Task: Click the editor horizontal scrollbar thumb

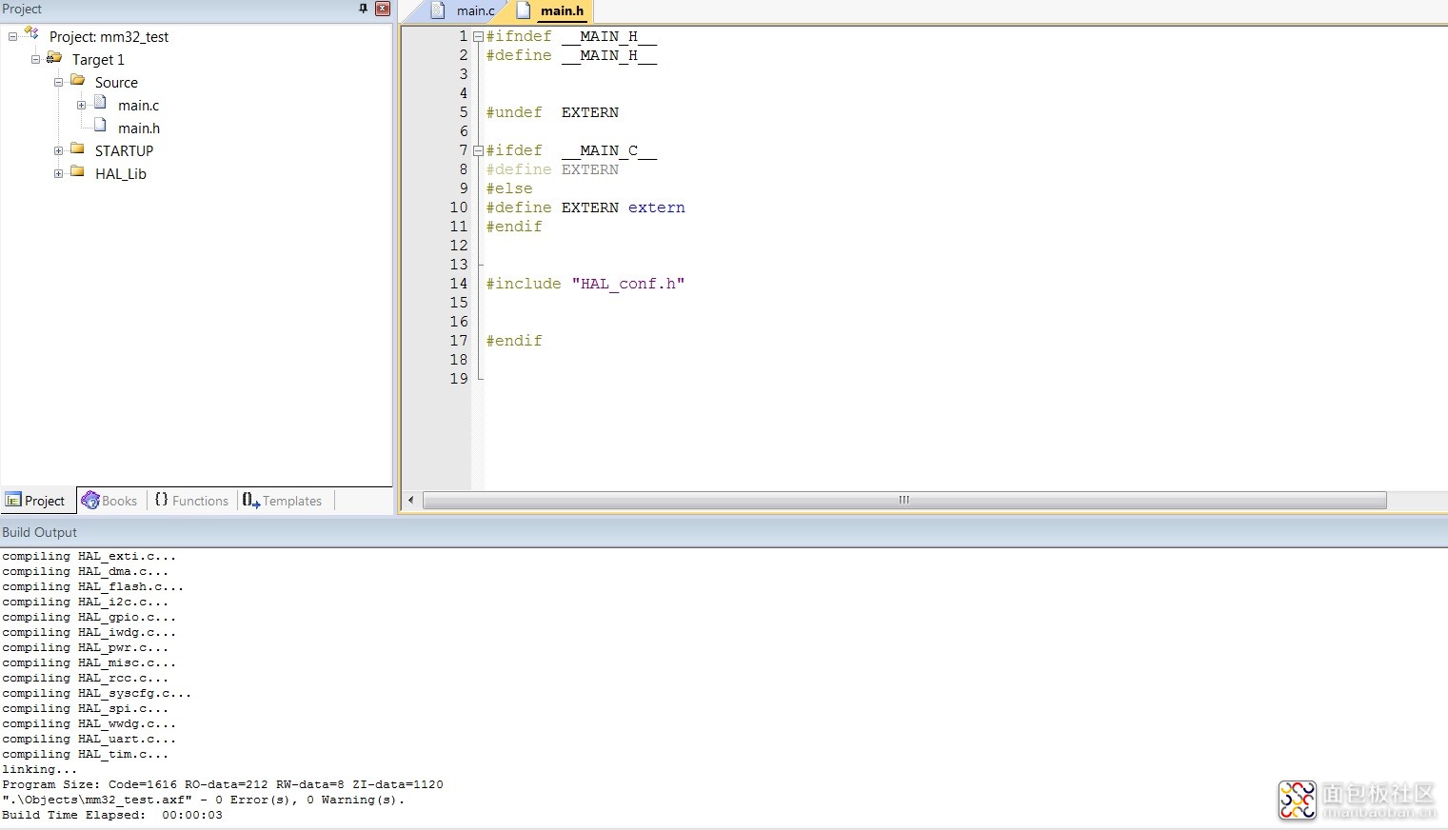Action: click(x=904, y=500)
